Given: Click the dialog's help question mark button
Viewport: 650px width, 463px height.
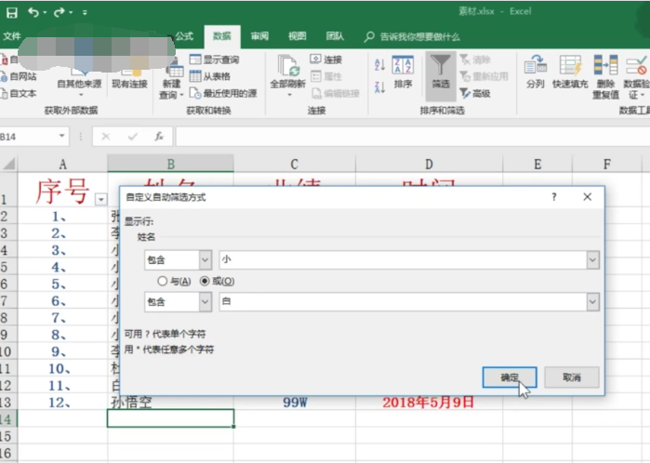Looking at the screenshot, I should pos(554,197).
